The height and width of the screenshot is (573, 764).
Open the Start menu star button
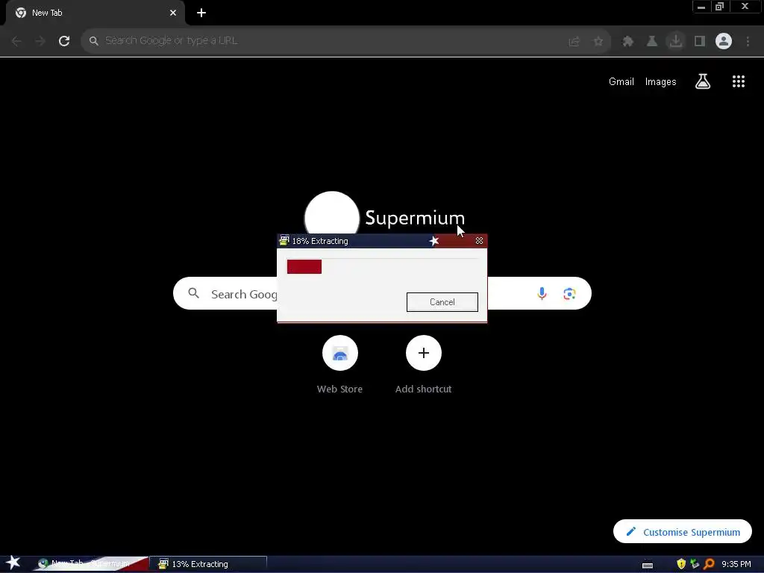[x=13, y=563]
